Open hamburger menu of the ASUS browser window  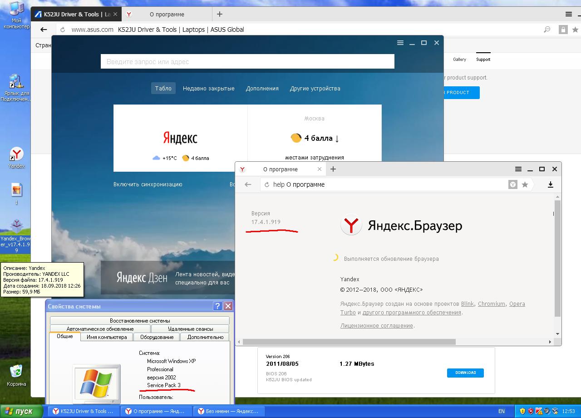pos(569,14)
